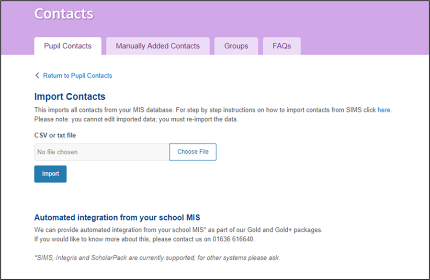Image resolution: width=430 pixels, height=280 pixels.
Task: Click the Contacts page title
Action: (64, 13)
